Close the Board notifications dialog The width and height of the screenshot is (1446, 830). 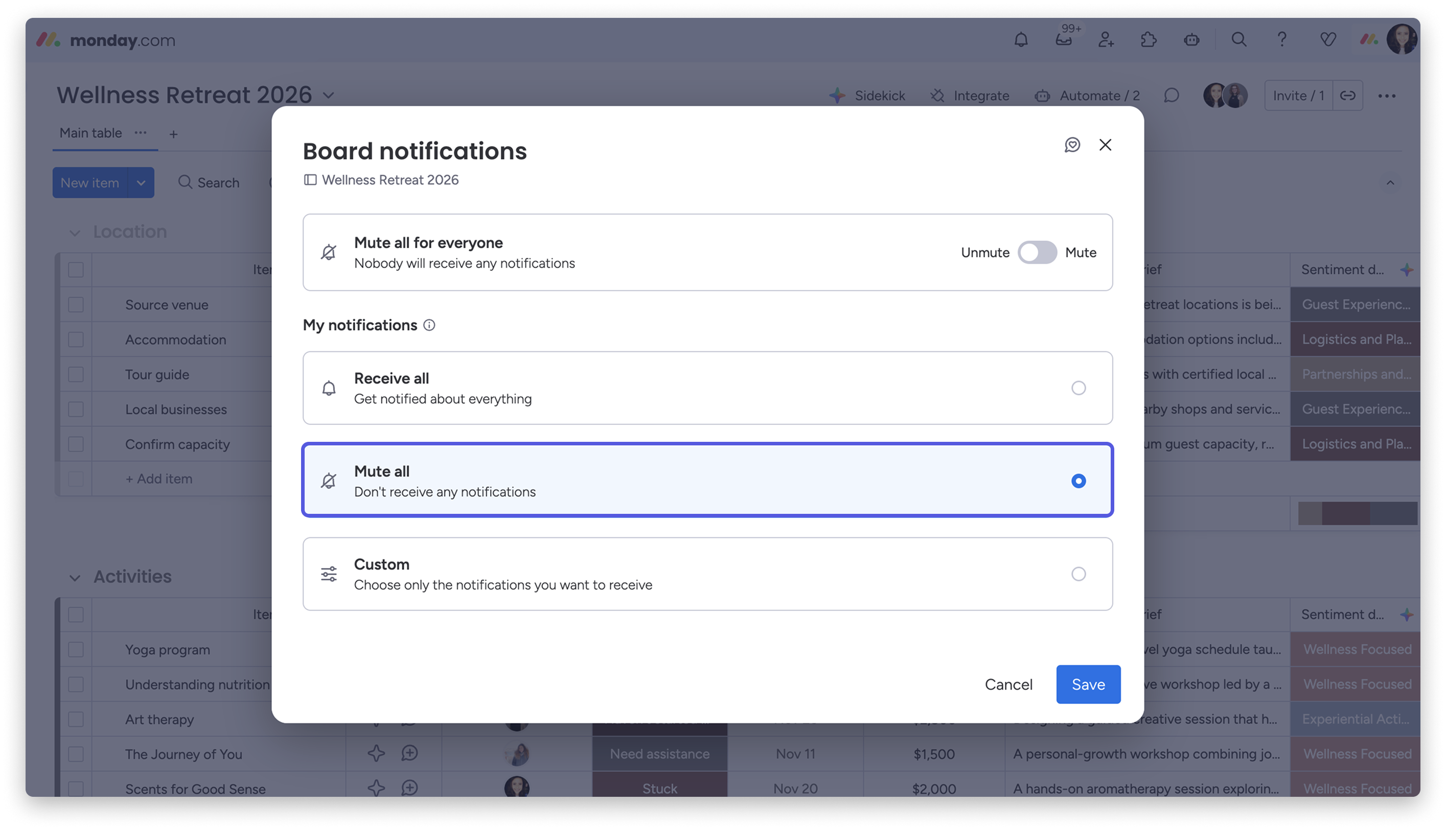[x=1106, y=145]
